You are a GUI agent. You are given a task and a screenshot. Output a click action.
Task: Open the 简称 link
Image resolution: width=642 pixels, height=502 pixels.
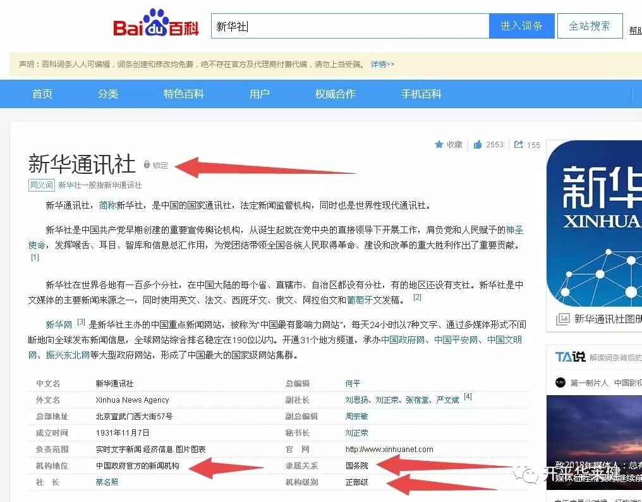pyautogui.click(x=107, y=205)
